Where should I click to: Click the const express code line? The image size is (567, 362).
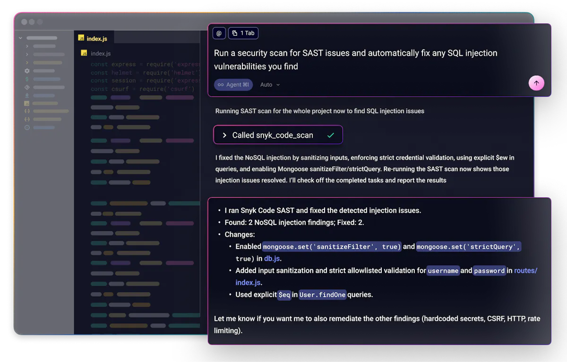(x=146, y=64)
